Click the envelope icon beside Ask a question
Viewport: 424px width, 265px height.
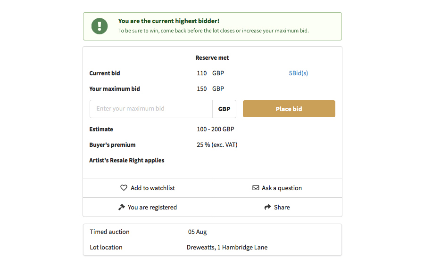pos(256,188)
